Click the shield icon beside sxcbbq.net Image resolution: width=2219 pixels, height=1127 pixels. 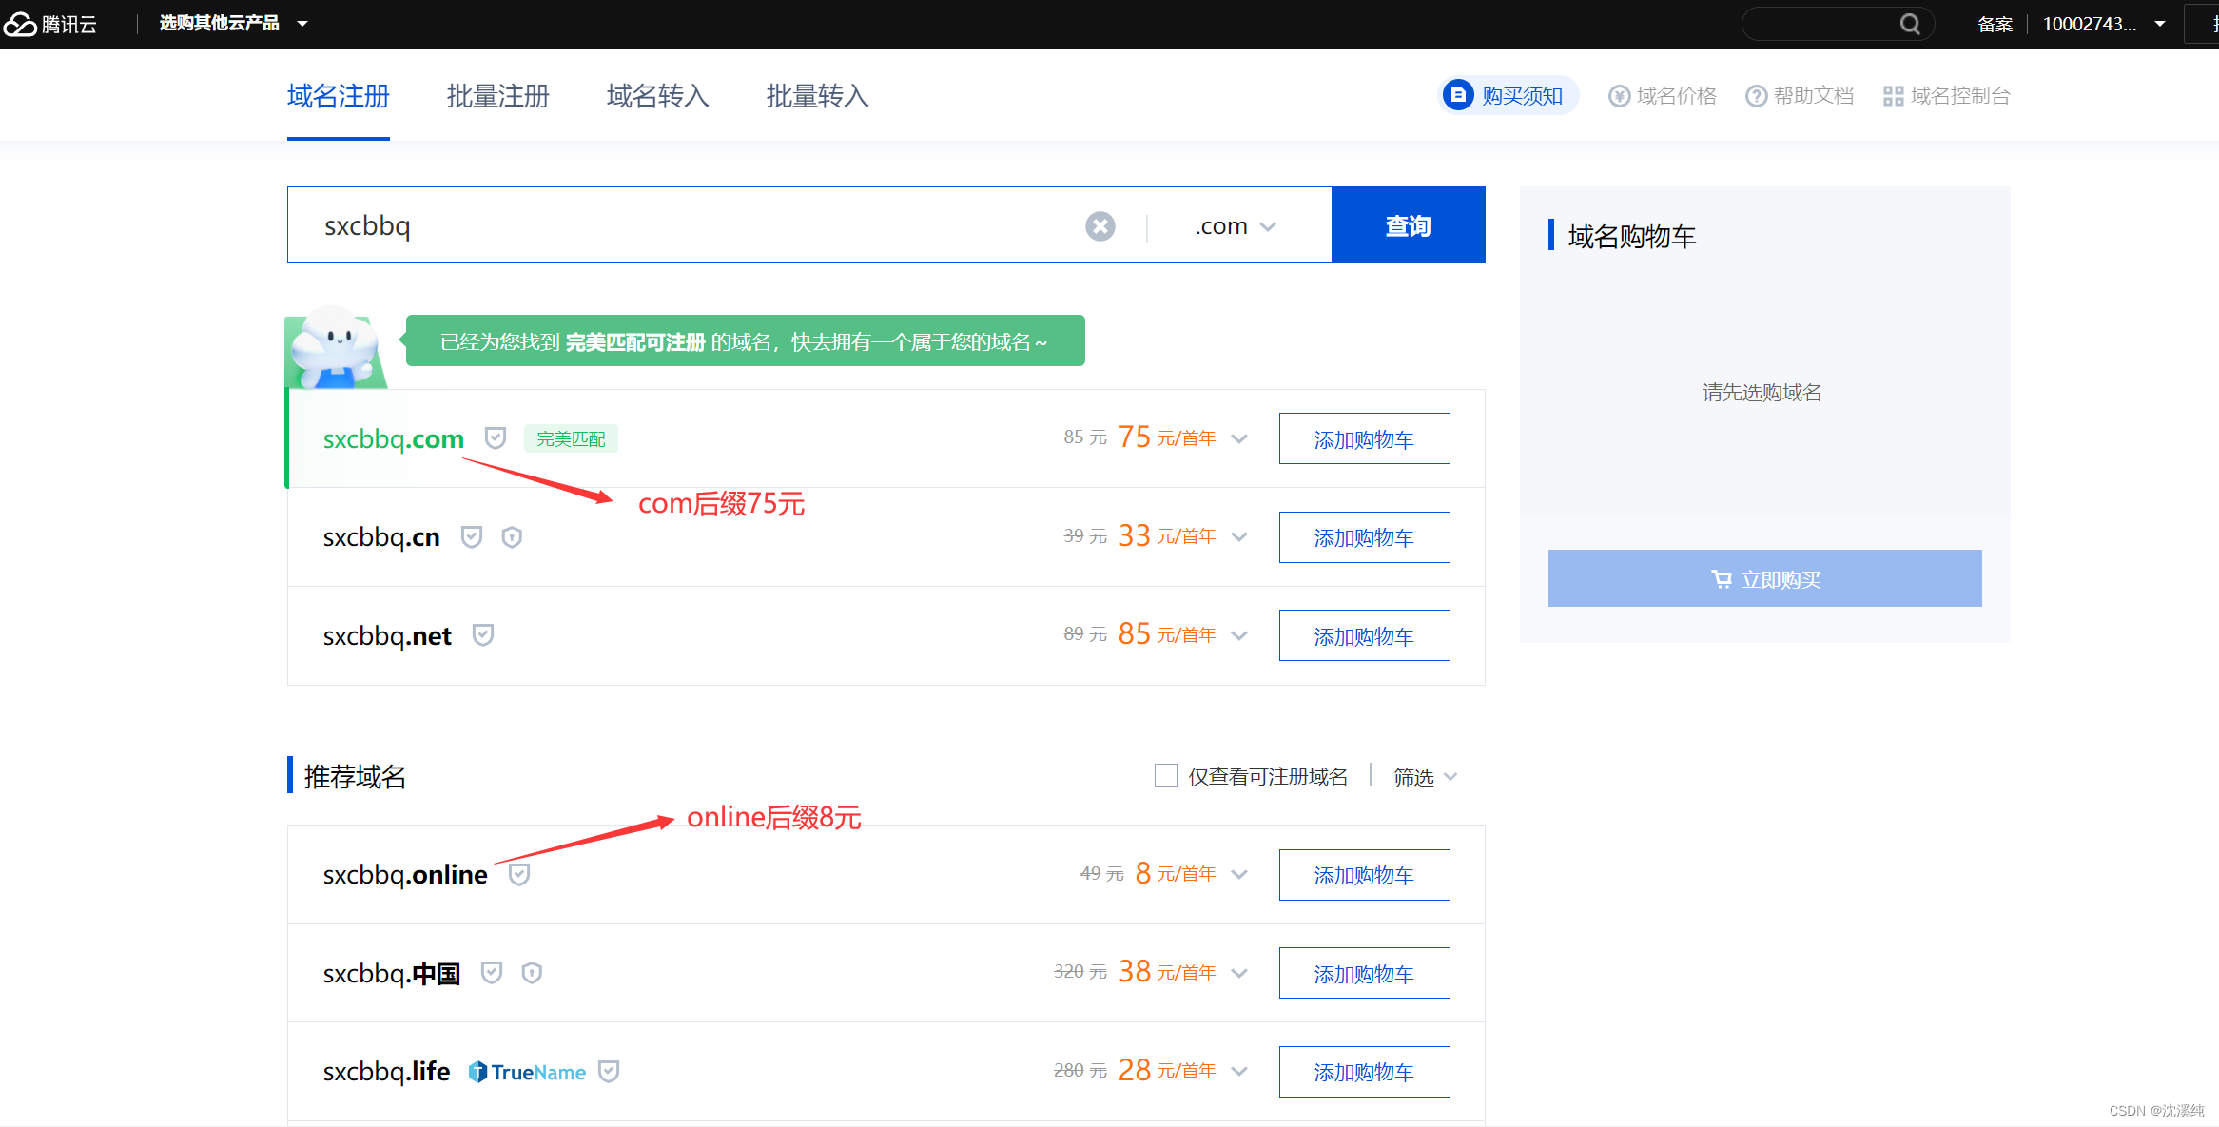483,635
